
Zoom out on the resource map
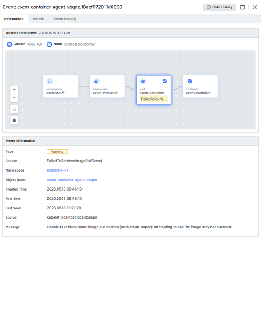click(x=14, y=98)
